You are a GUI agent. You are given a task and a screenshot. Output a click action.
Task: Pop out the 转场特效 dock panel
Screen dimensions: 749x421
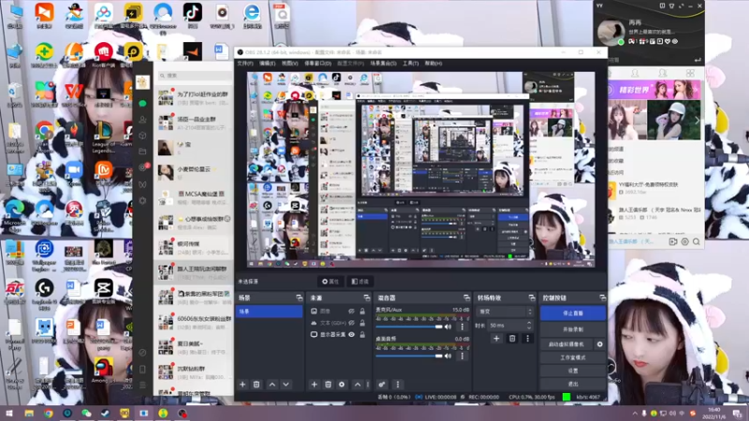pyautogui.click(x=532, y=298)
